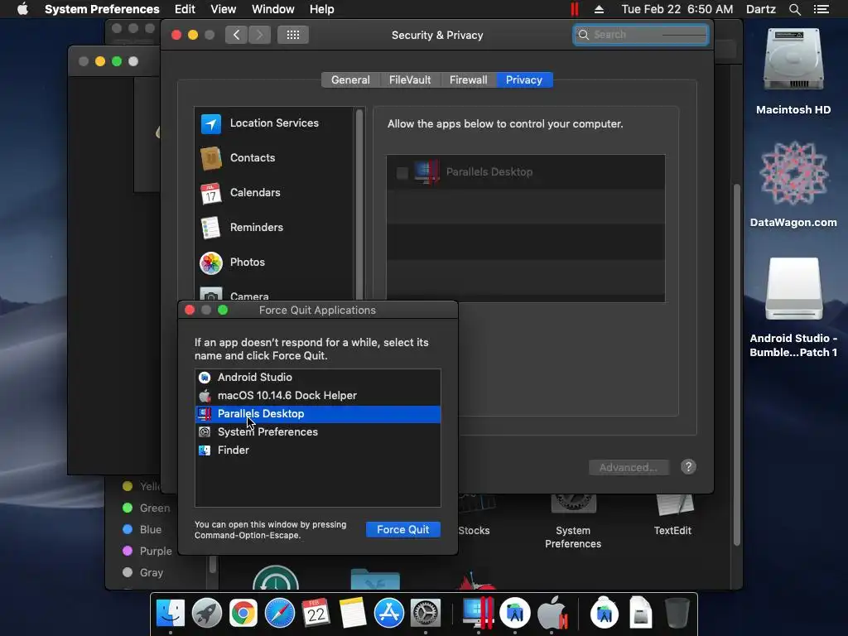Open the Apple menu
Image resolution: width=848 pixels, height=636 pixels.
tap(22, 9)
